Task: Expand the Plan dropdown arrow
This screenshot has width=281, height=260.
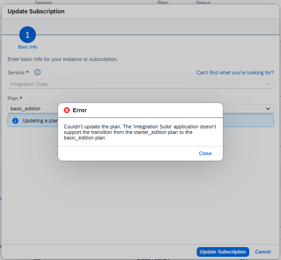Action: pos(268,109)
